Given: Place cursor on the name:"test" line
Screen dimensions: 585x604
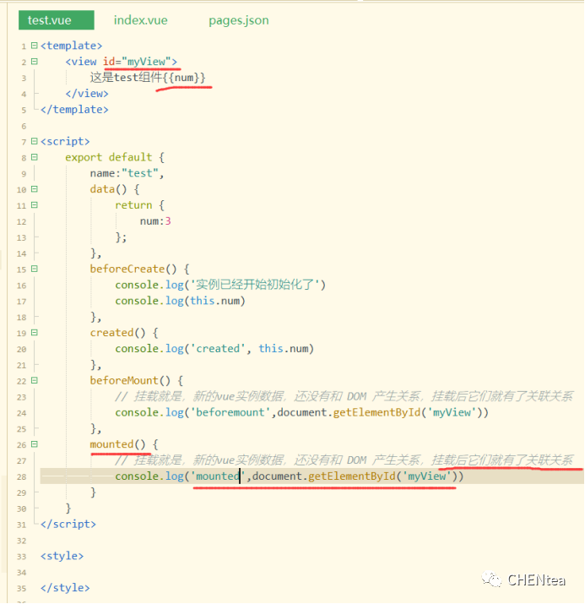Looking at the screenshot, I should pos(127,173).
